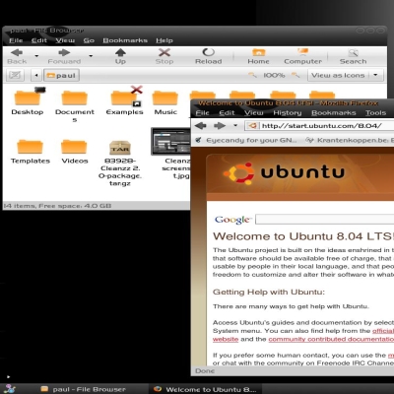Screen dimensions: 394x394
Task: Open Bookmarks menu in File Browser
Action: (125, 40)
